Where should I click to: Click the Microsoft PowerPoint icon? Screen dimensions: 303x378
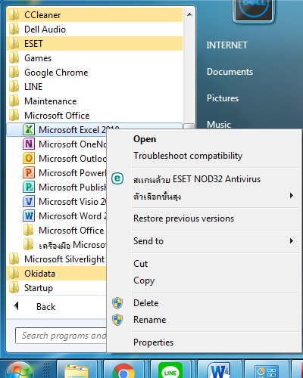tap(29, 173)
